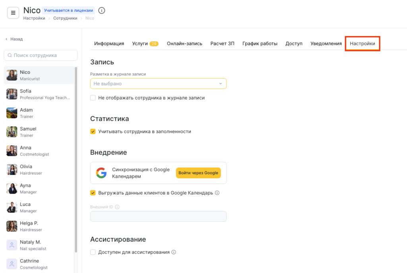
Task: Click the Google logo icon in sync card
Action: 101,173
